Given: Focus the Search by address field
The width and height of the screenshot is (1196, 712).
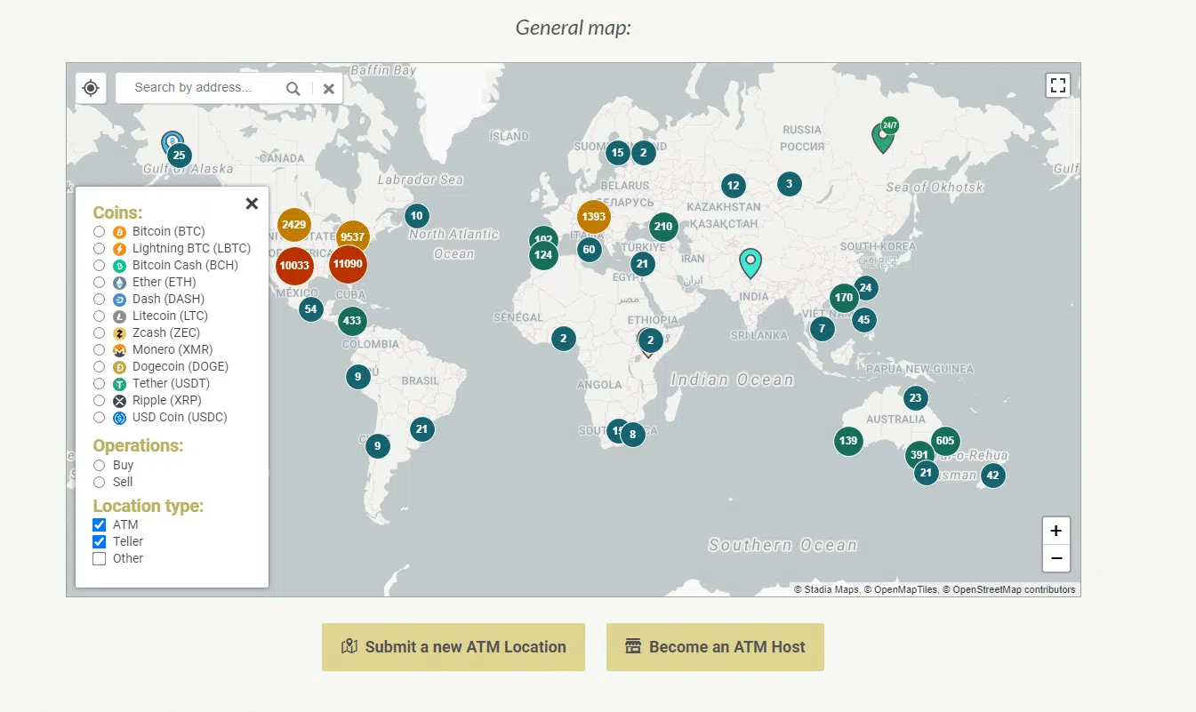Looking at the screenshot, I should pos(205,88).
